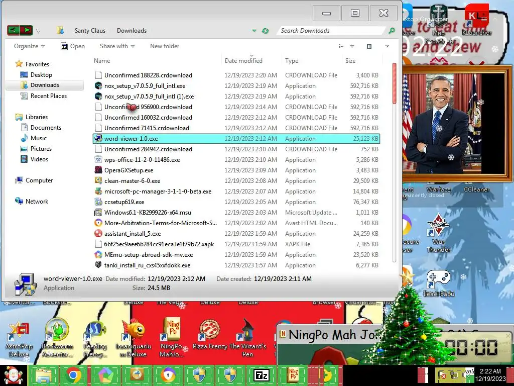Screen dimensions: 514x386
Task: Open Pictures library
Action: click(x=41, y=149)
